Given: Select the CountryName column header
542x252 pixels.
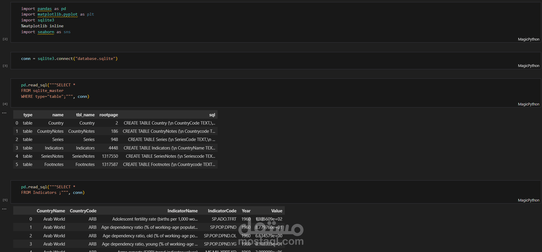Looking at the screenshot, I should pyautogui.click(x=51, y=211).
